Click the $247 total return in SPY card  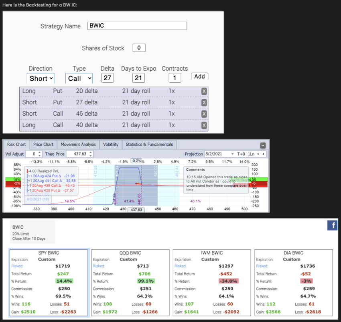(63, 274)
